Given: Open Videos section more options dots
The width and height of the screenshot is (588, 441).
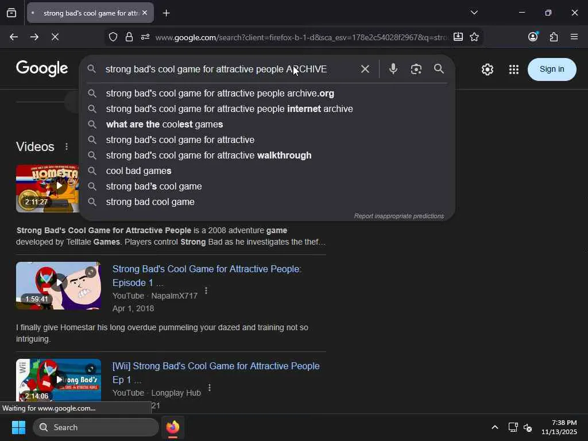Looking at the screenshot, I should [x=67, y=146].
